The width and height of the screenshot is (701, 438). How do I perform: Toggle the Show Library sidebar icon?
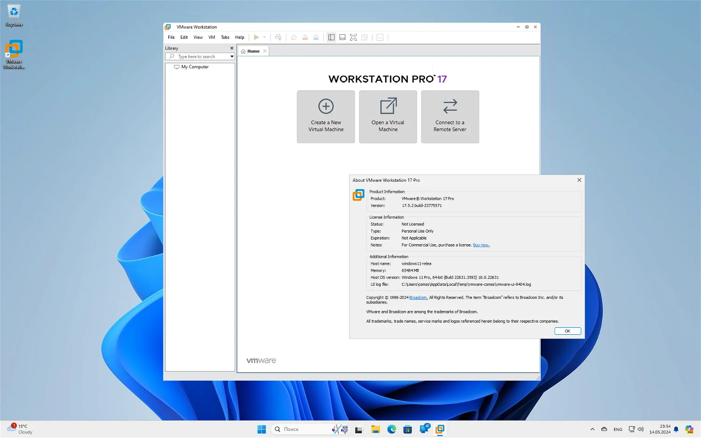click(331, 37)
